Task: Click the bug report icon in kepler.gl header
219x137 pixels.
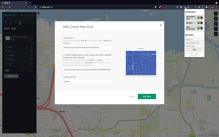Action: tap(21, 15)
